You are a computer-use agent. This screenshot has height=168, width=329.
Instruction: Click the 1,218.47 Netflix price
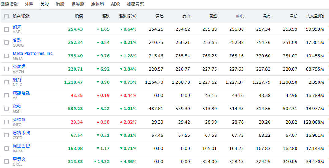pos(73,82)
